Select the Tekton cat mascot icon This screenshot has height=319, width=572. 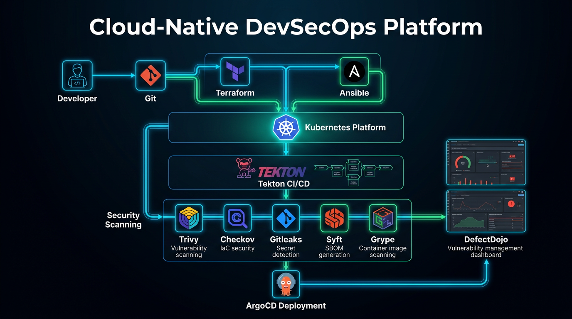(245, 169)
